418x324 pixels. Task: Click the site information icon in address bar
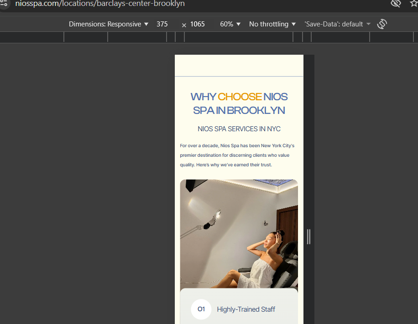click(4, 3)
